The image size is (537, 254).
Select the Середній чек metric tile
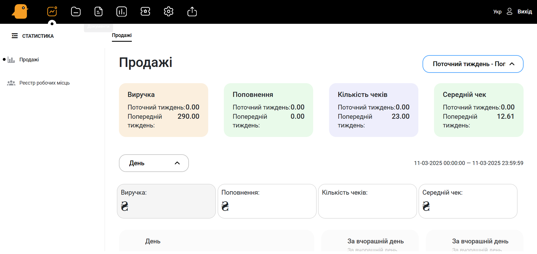(468, 201)
